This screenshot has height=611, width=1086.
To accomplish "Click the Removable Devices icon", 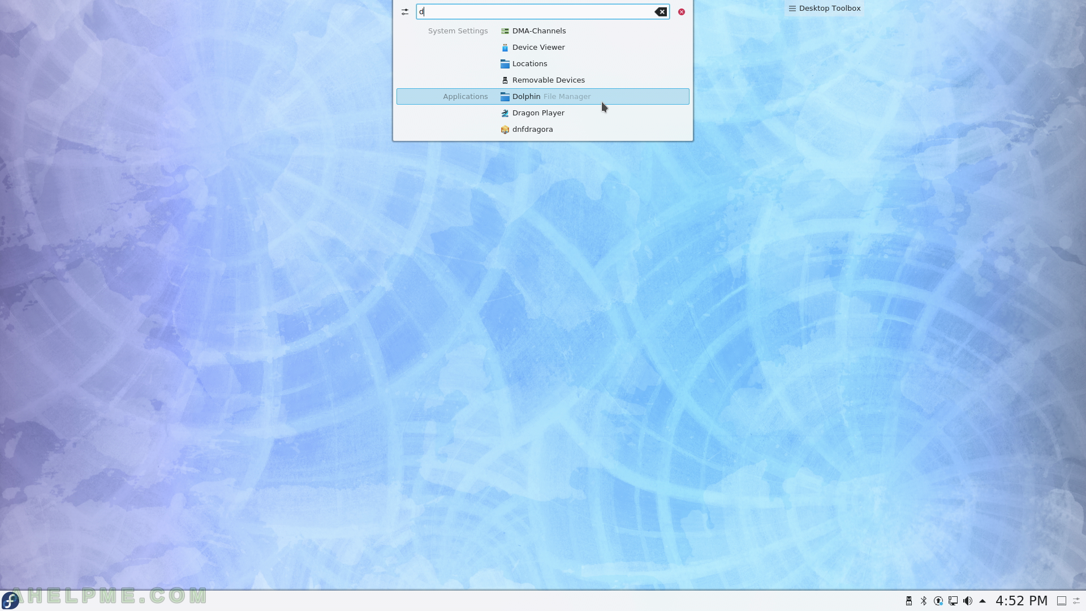I will pyautogui.click(x=505, y=80).
